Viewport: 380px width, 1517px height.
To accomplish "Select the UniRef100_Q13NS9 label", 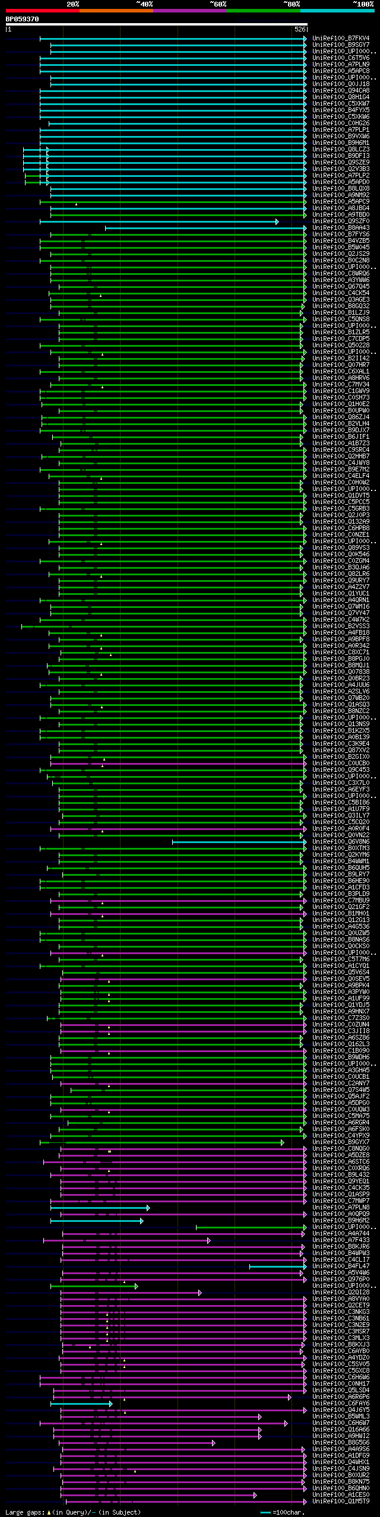I will click(x=341, y=724).
